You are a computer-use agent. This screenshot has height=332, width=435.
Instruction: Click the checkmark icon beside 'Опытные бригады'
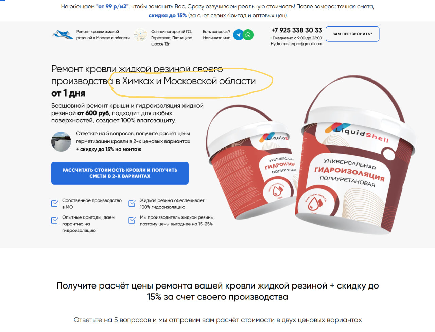tap(55, 220)
